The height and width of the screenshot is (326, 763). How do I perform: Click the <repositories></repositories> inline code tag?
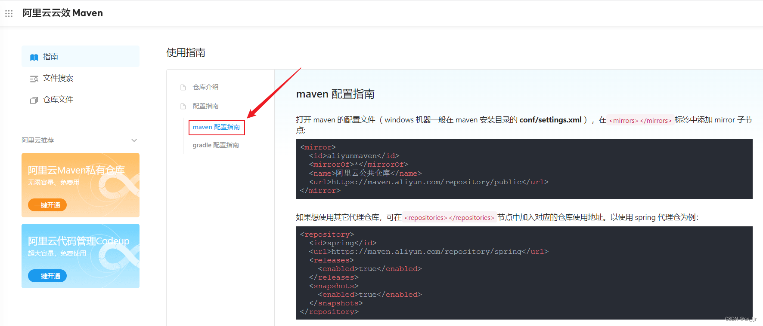coord(450,217)
